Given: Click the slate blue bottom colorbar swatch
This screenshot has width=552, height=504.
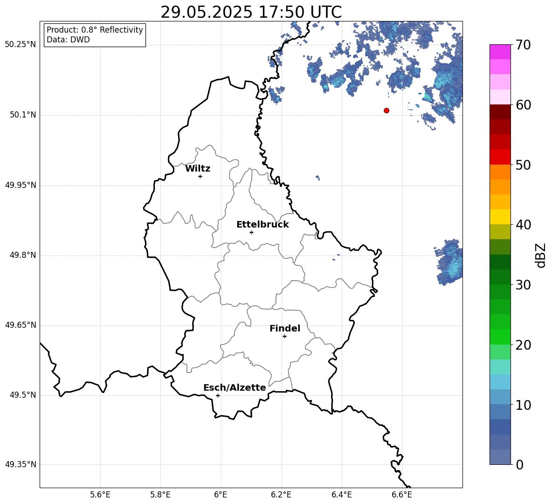Looking at the screenshot, I should (500, 457).
